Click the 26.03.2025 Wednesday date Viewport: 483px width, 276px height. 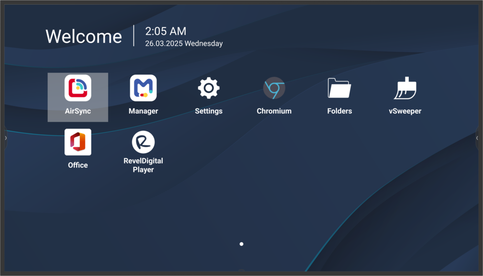(x=184, y=44)
